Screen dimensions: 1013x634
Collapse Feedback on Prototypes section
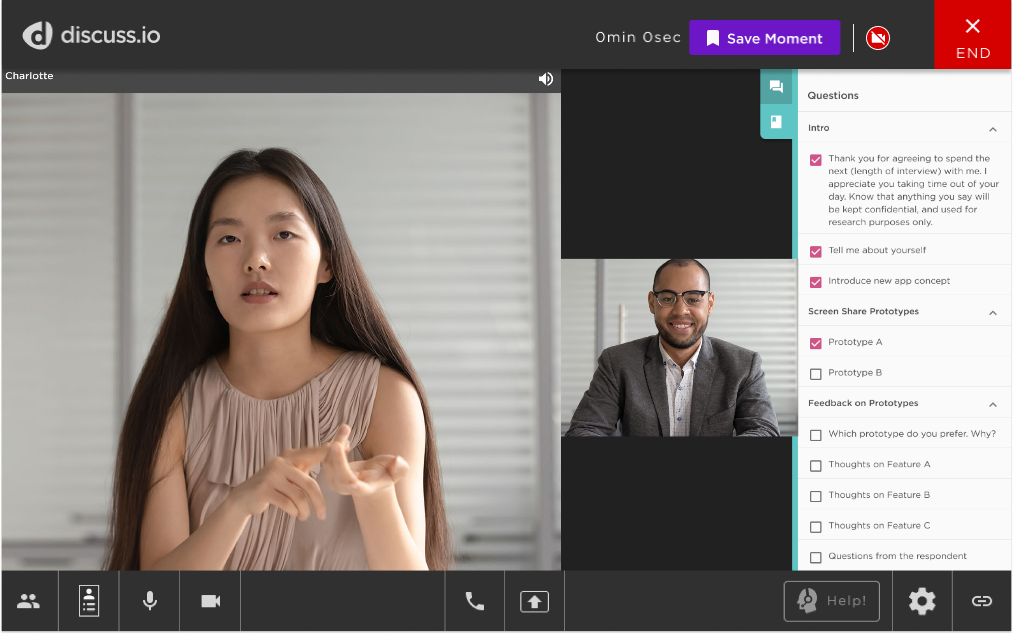pyautogui.click(x=992, y=404)
